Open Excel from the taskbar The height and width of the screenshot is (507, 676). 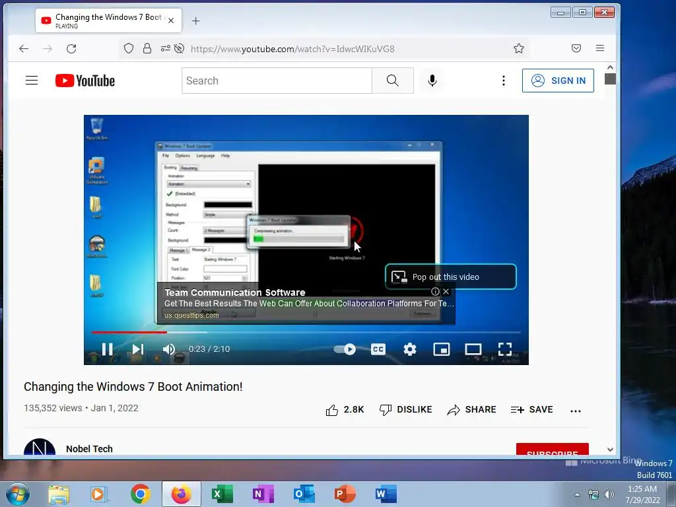click(x=222, y=494)
